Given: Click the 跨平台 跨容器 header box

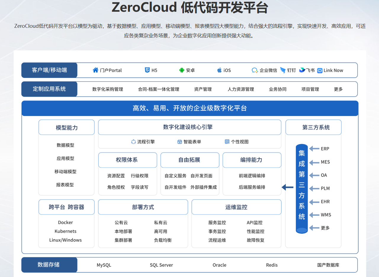Looking at the screenshot, I should (x=67, y=207).
